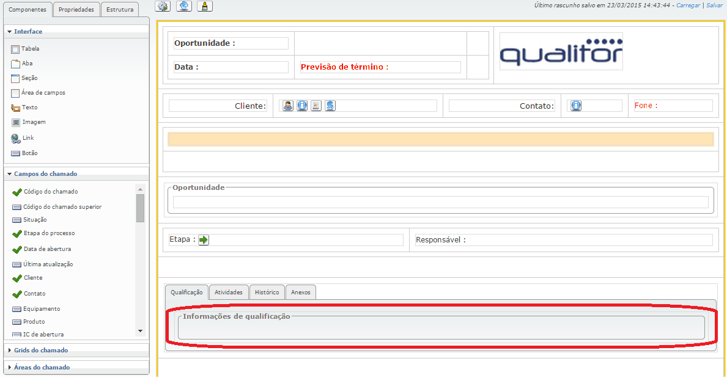Toggle the checked Data de abertura field
727x378 pixels.
pos(17,249)
